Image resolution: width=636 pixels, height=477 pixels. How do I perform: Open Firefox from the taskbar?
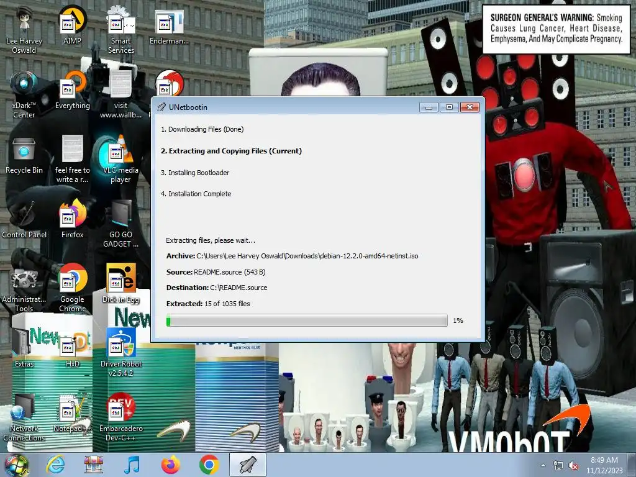point(170,465)
